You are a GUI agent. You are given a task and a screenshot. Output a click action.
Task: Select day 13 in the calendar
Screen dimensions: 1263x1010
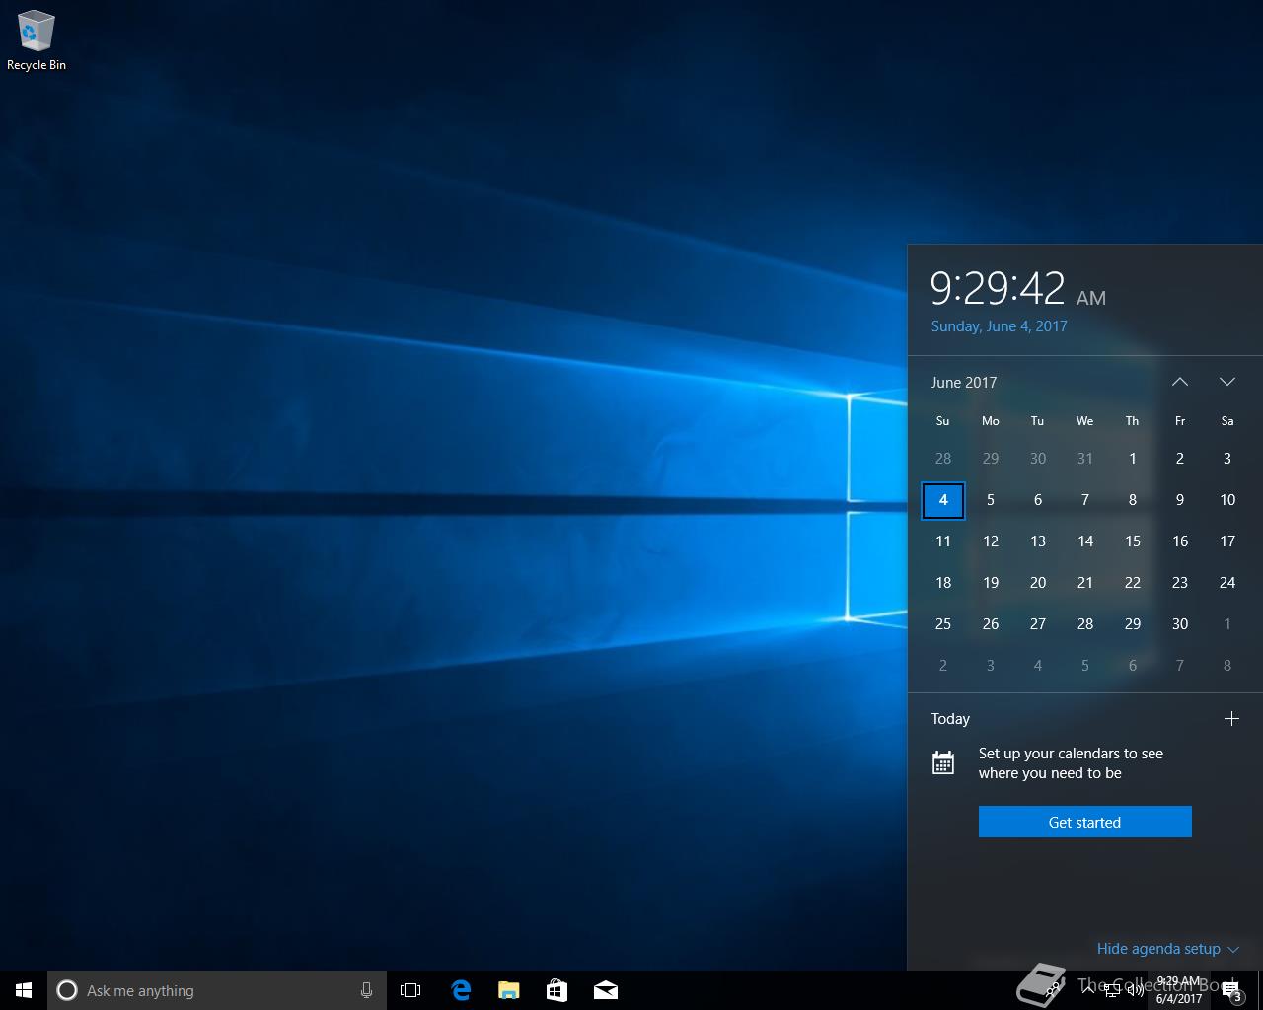coord(1038,541)
